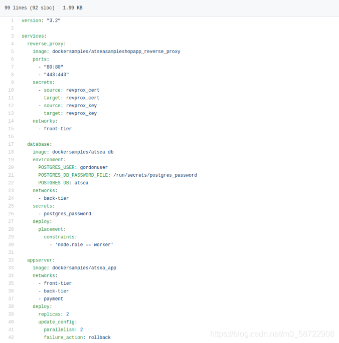Click the "parallelism: 2" line
Image resolution: width=339 pixels, height=343 pixels.
pos(63,329)
